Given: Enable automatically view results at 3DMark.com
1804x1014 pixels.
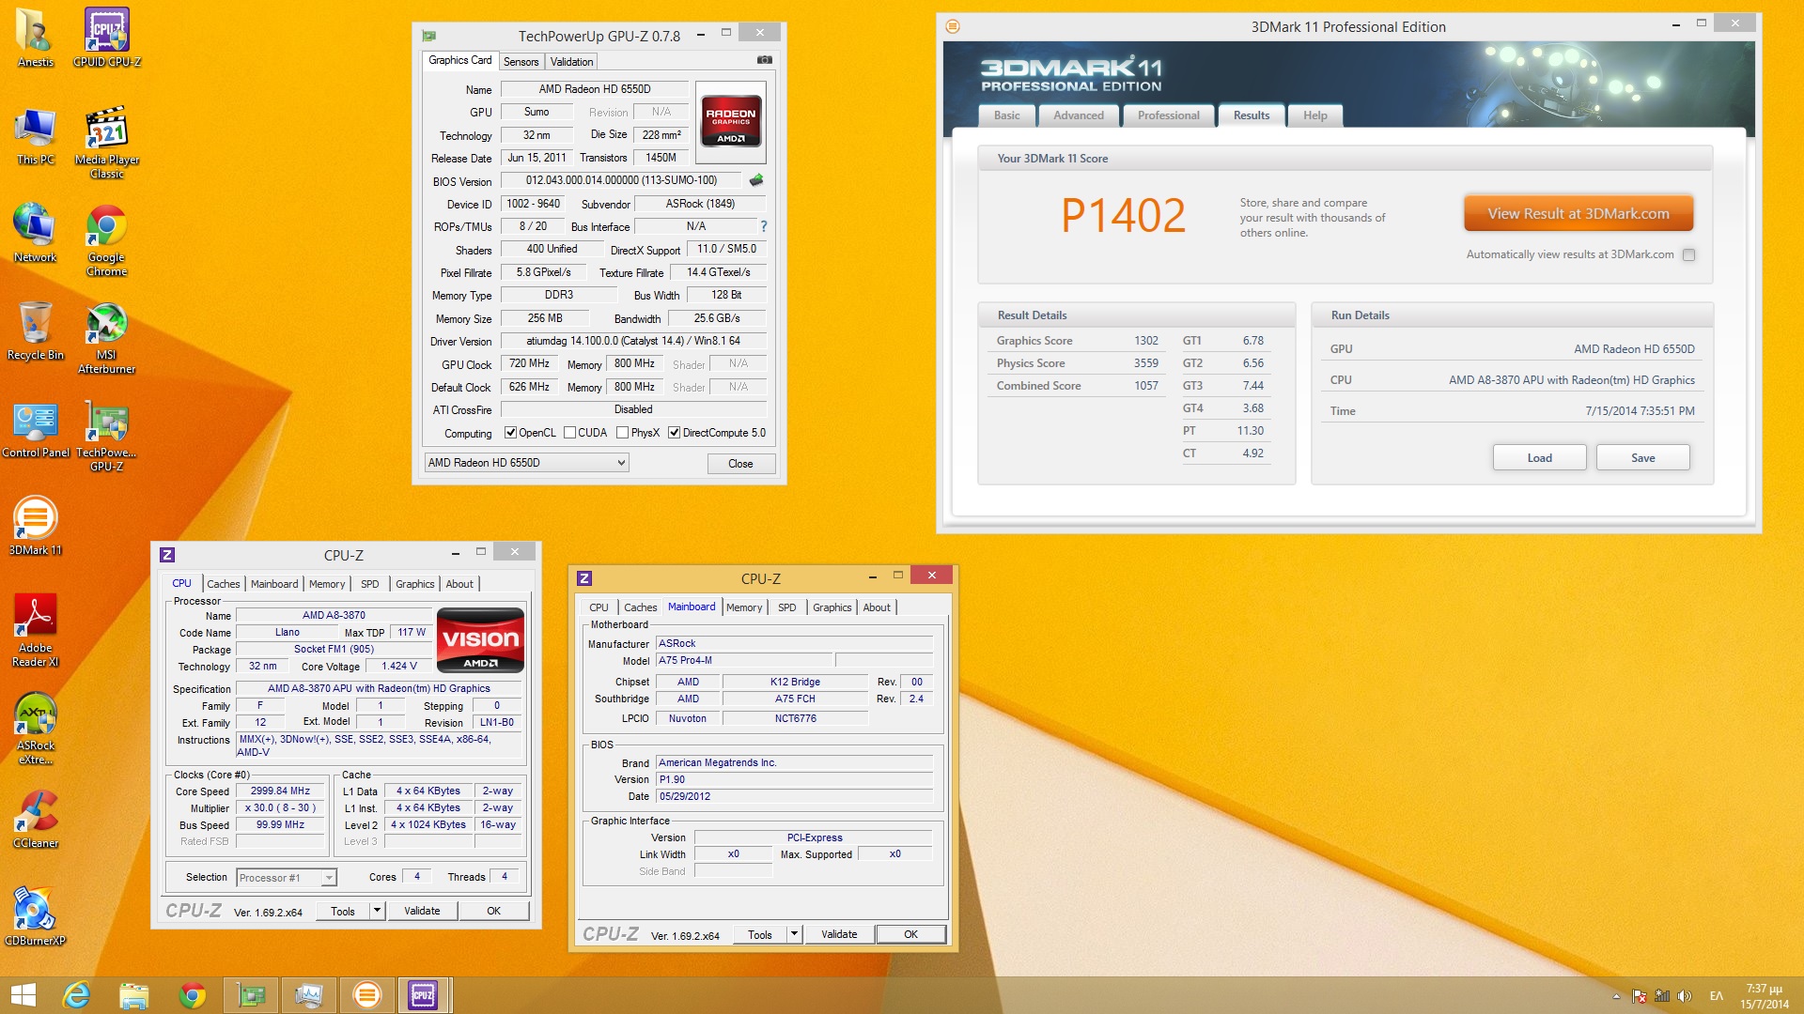Looking at the screenshot, I should coord(1688,254).
